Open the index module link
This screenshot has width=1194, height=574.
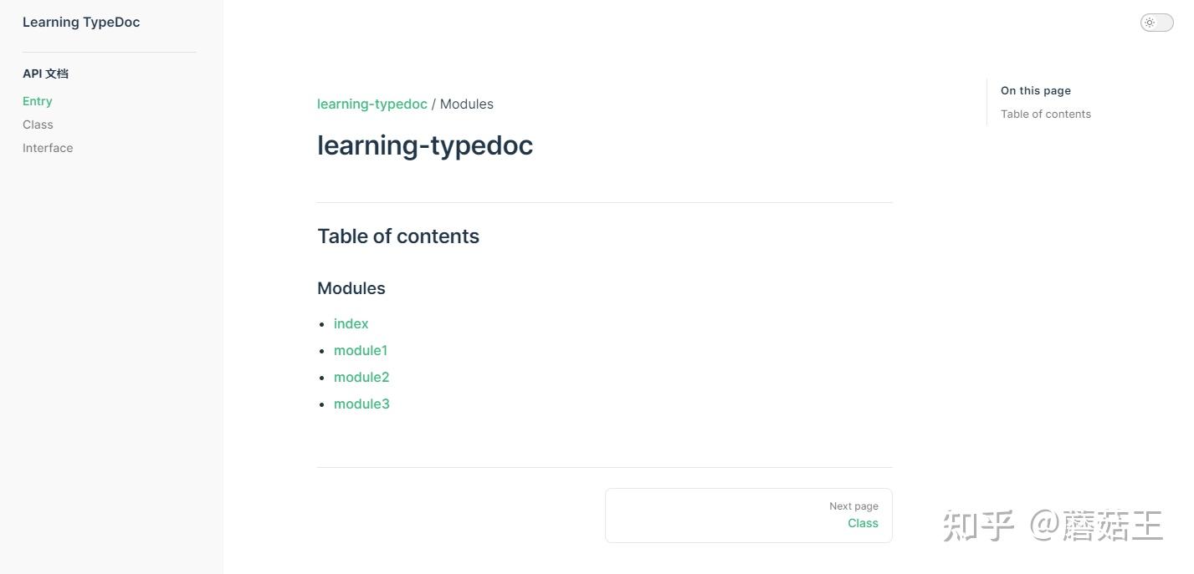(x=351, y=323)
